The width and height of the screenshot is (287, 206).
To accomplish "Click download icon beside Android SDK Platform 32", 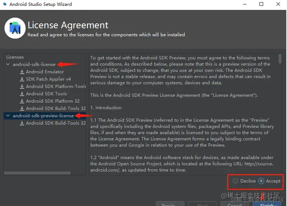I will (22, 101).
